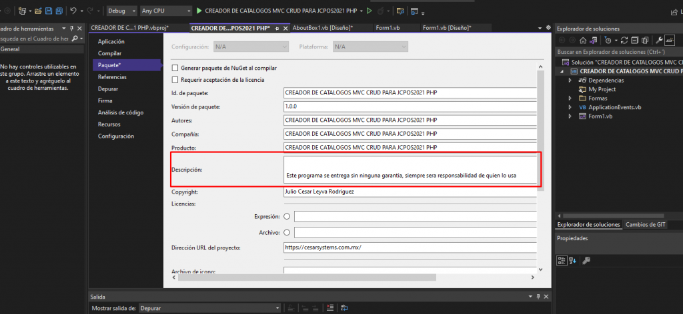
Task: Open Cambios de GIT panel tab
Action: tap(645, 225)
